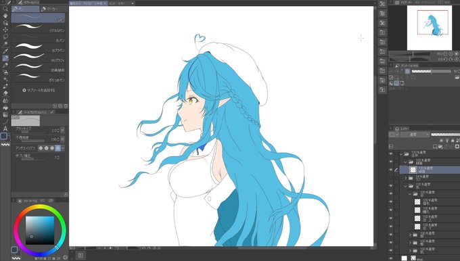
Task: Click the Navigator zoom-in plus icon
Action: (451, 54)
